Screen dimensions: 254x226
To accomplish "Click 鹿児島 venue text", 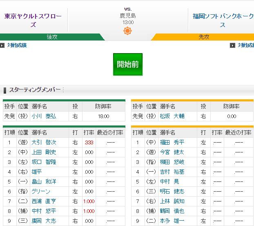I will point(128,16).
